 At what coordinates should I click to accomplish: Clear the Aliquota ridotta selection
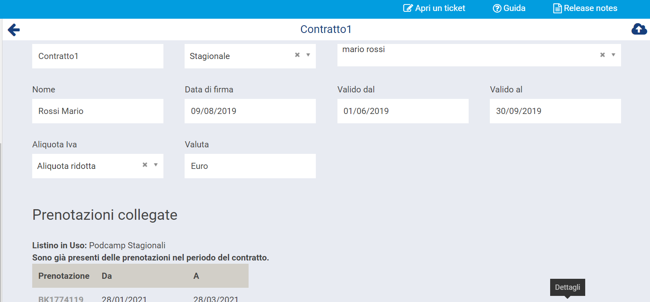(x=145, y=165)
